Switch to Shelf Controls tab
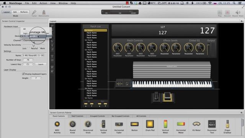 [77, 116]
